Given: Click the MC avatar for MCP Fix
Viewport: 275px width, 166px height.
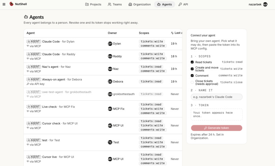Looking at the screenshot, I should pos(110,109).
